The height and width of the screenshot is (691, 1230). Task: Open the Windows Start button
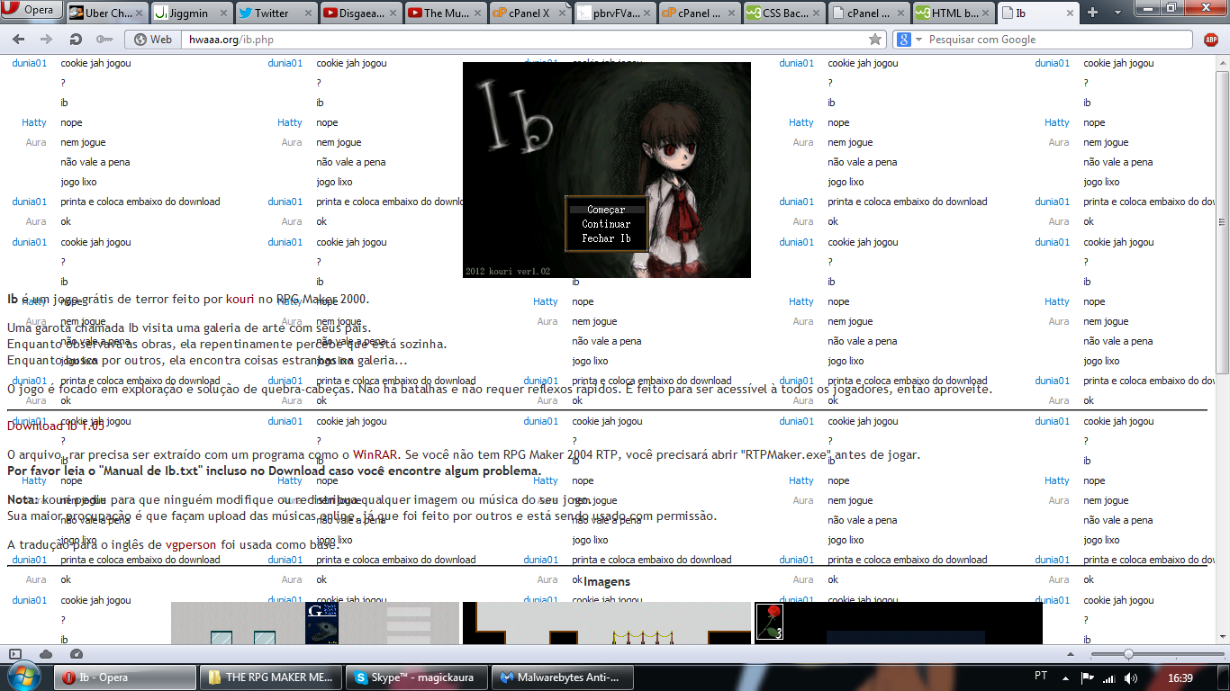click(x=24, y=677)
